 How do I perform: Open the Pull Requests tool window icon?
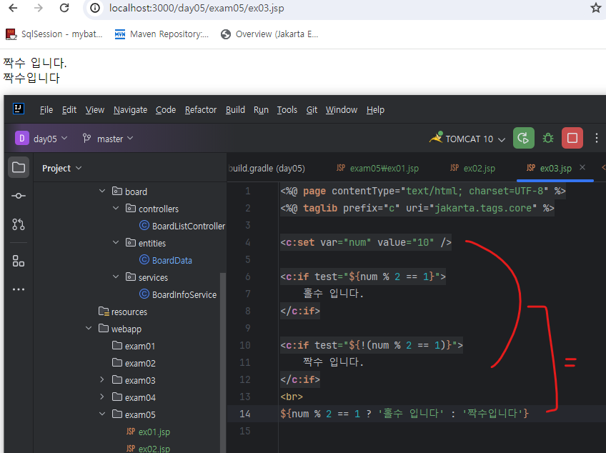tap(19, 224)
